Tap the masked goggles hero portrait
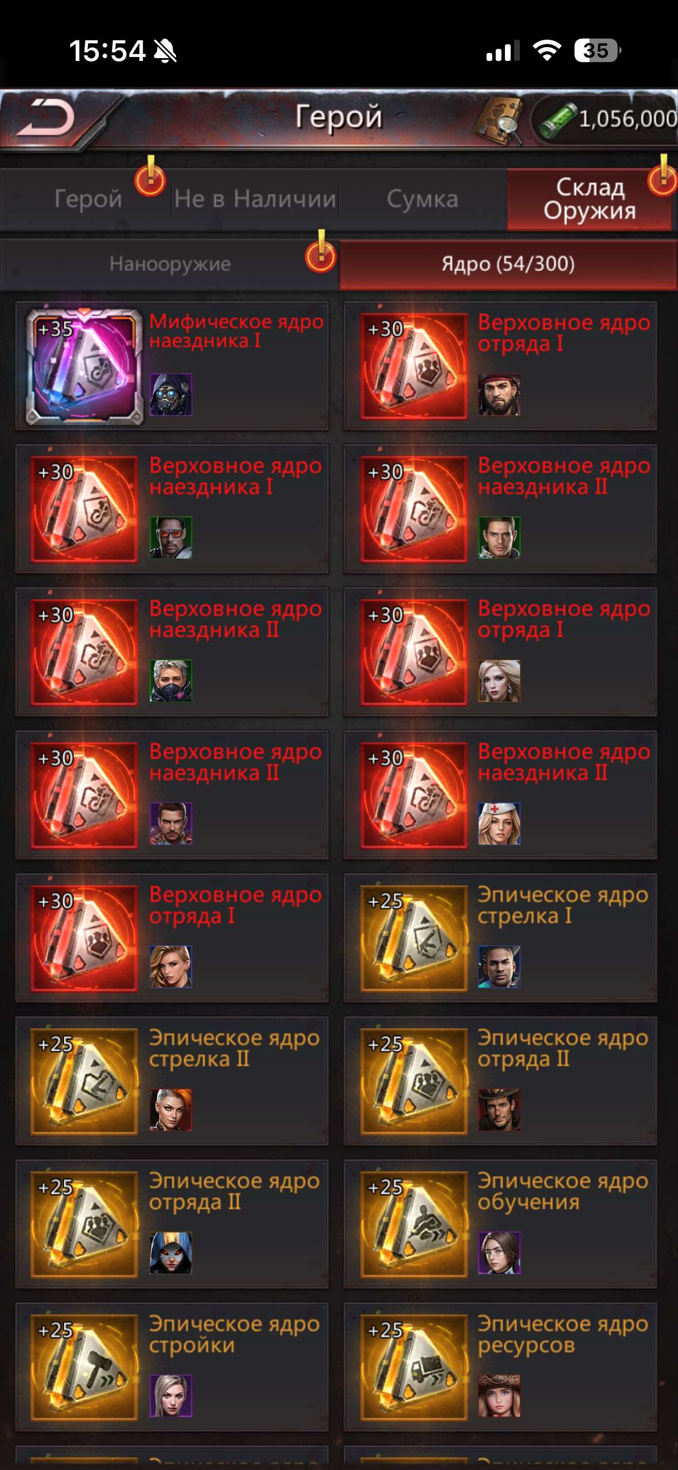This screenshot has height=1470, width=678. click(x=171, y=395)
